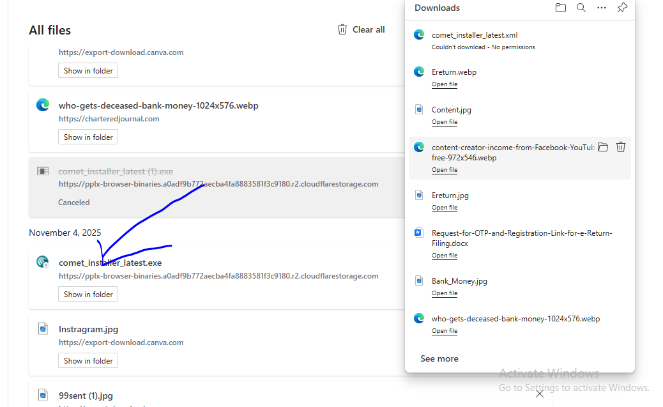Click the Request-for-OTP Word document icon
This screenshot has height=407, width=663.
coord(419,233)
